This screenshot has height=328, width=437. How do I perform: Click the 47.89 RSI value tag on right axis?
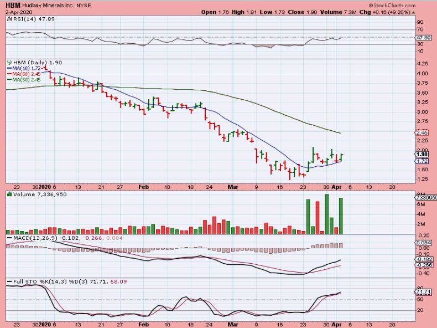423,38
